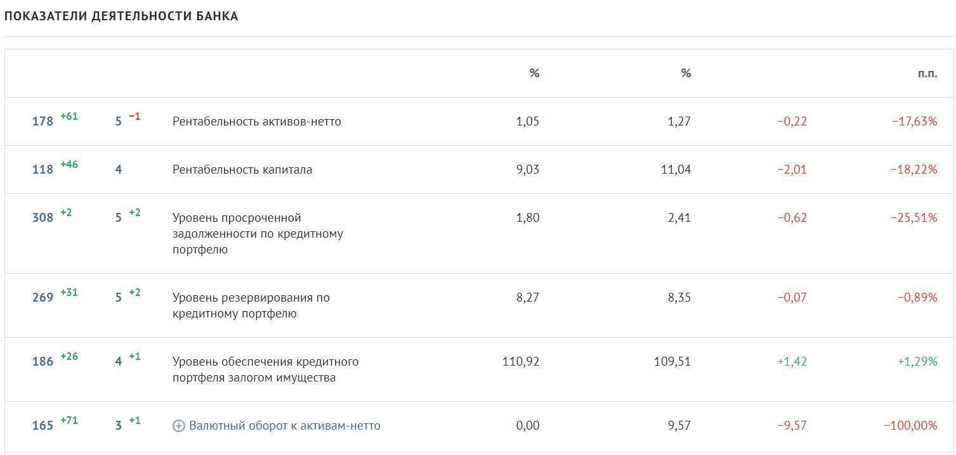Viewport: 956px width, 455px height.
Task: Open Валютный оборот к активам-нетто link
Action: tap(285, 426)
